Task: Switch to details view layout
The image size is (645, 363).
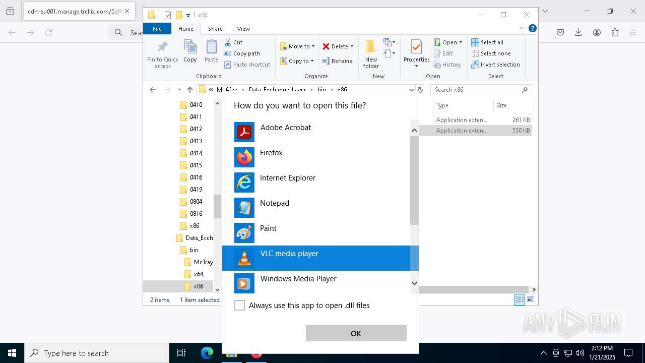Action: [519, 299]
